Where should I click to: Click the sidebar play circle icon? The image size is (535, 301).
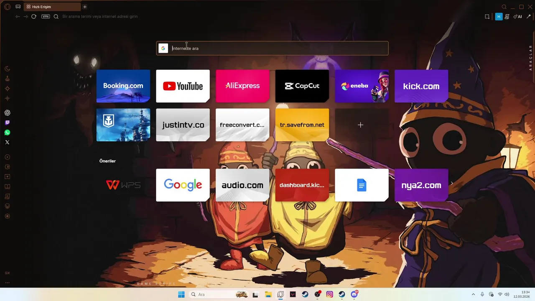coord(7,157)
